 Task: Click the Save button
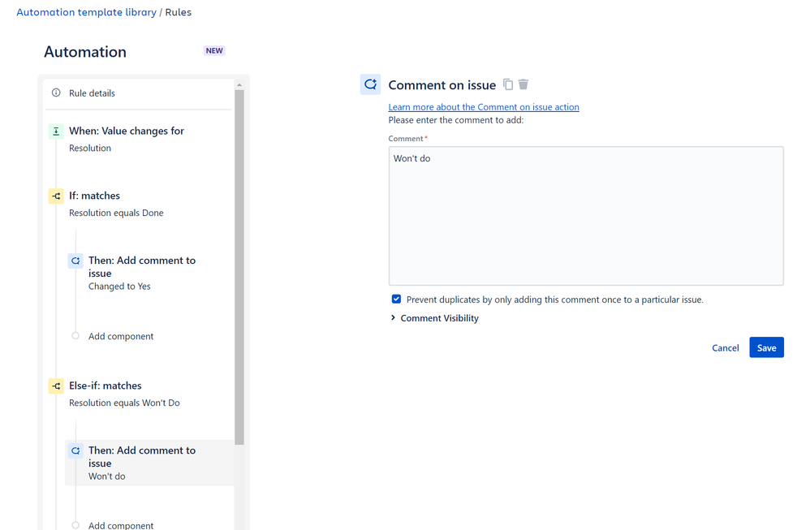coord(767,347)
